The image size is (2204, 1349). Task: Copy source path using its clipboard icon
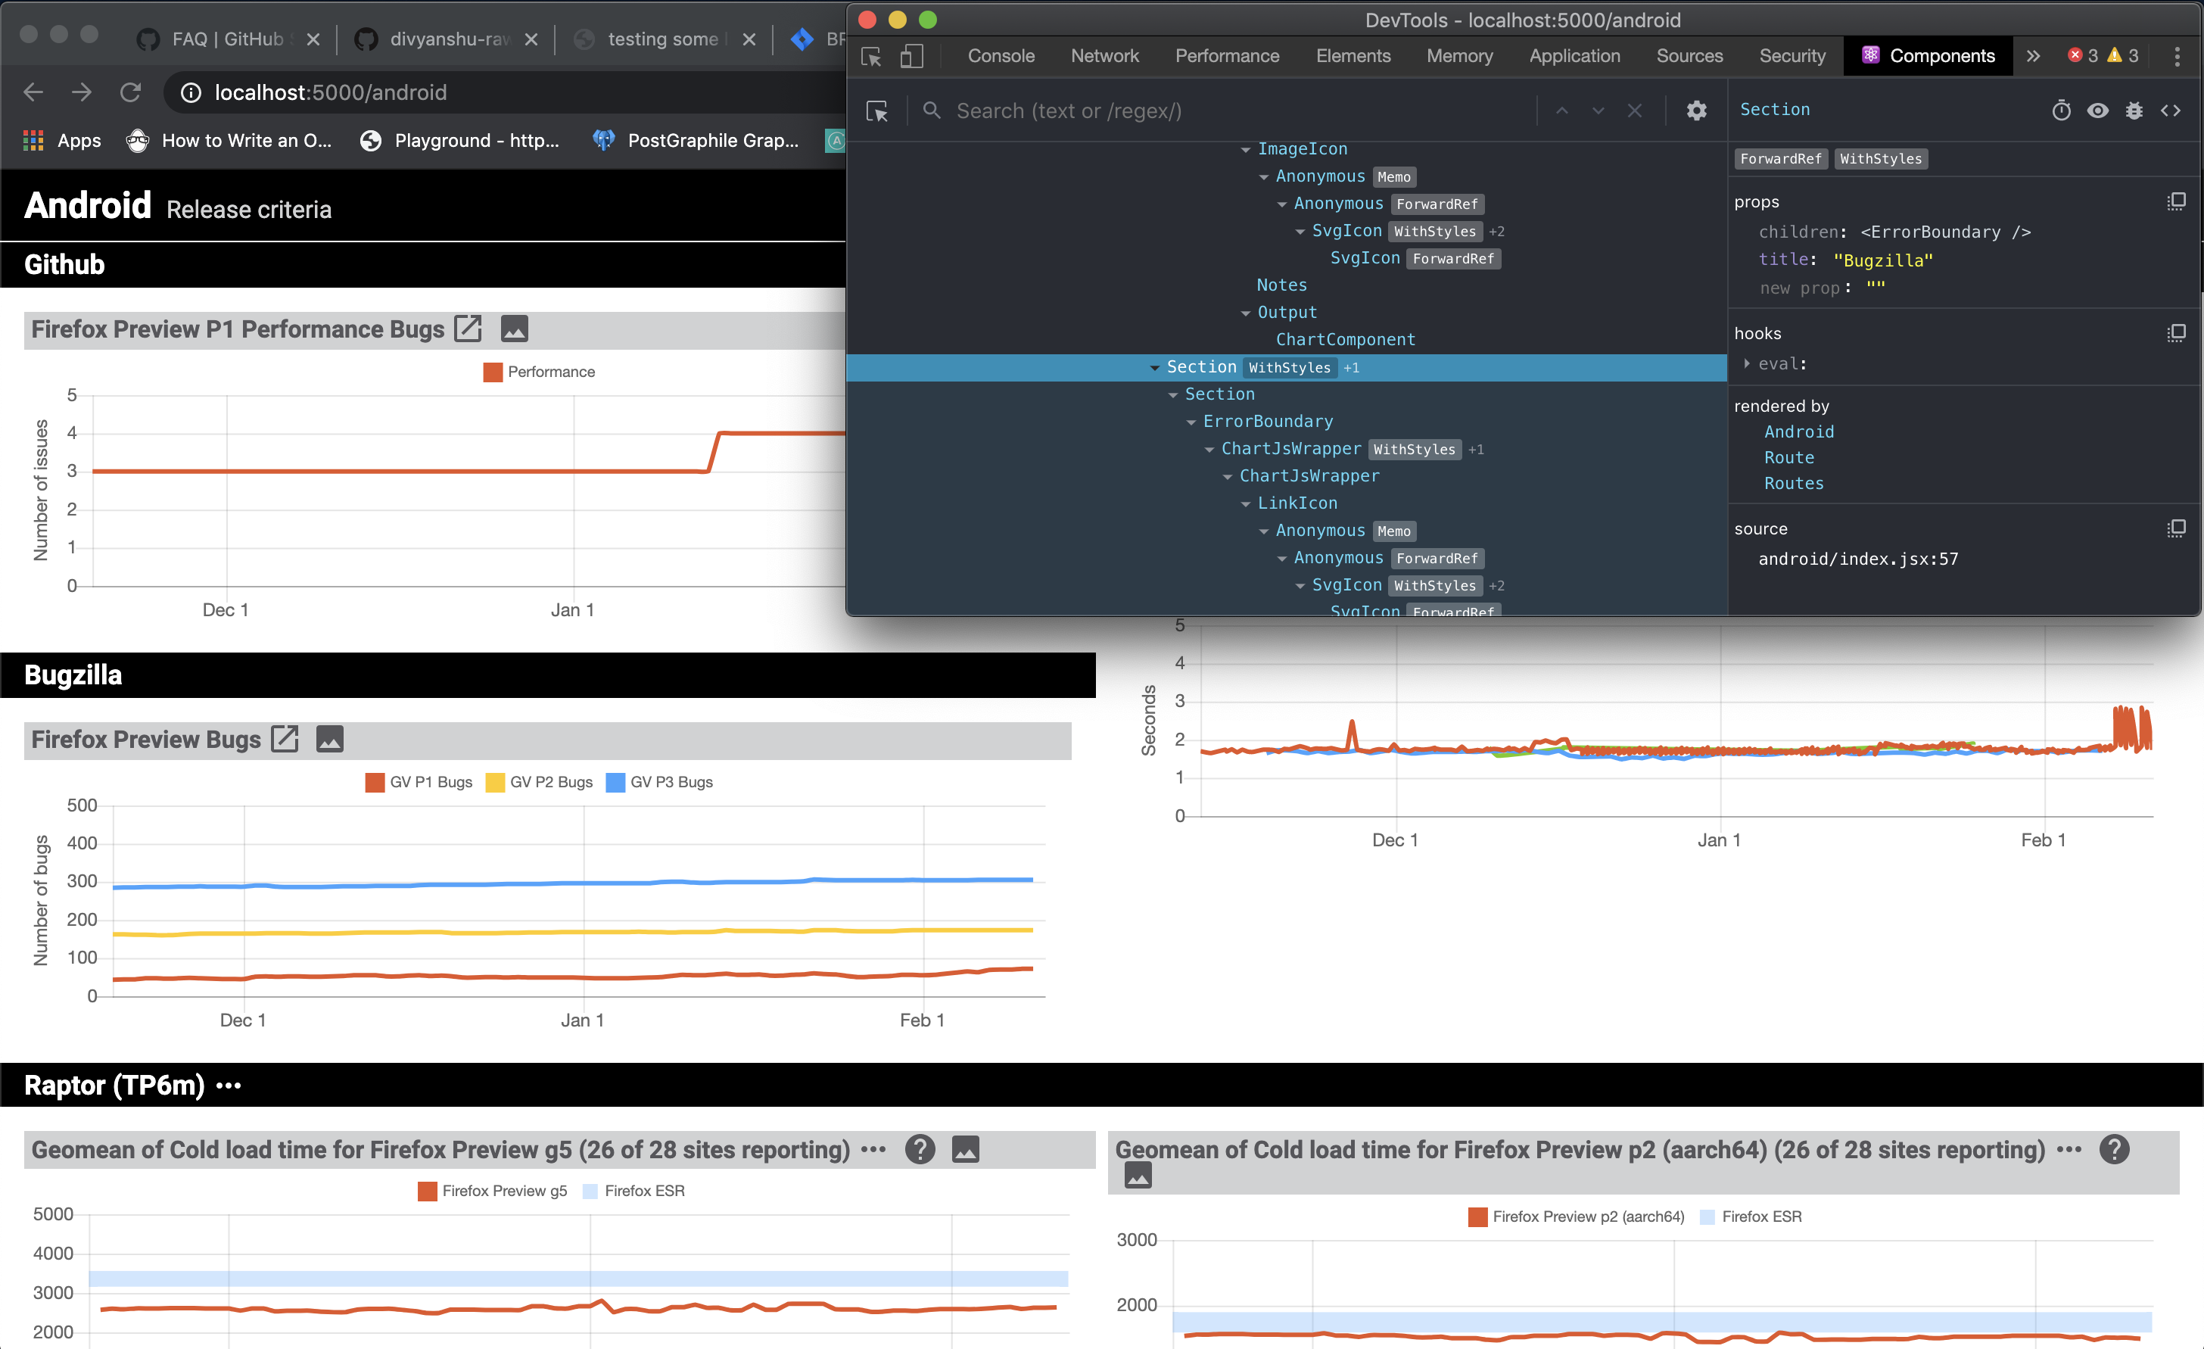tap(2176, 528)
